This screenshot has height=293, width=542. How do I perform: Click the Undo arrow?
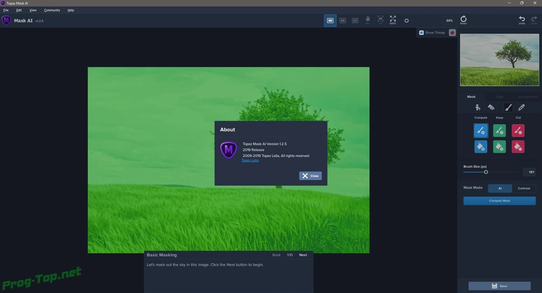[522, 20]
